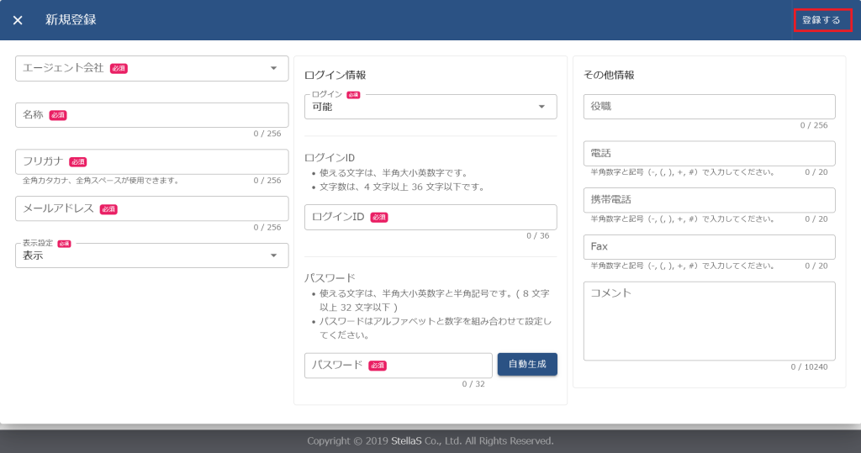Click the 登録する button

point(821,20)
